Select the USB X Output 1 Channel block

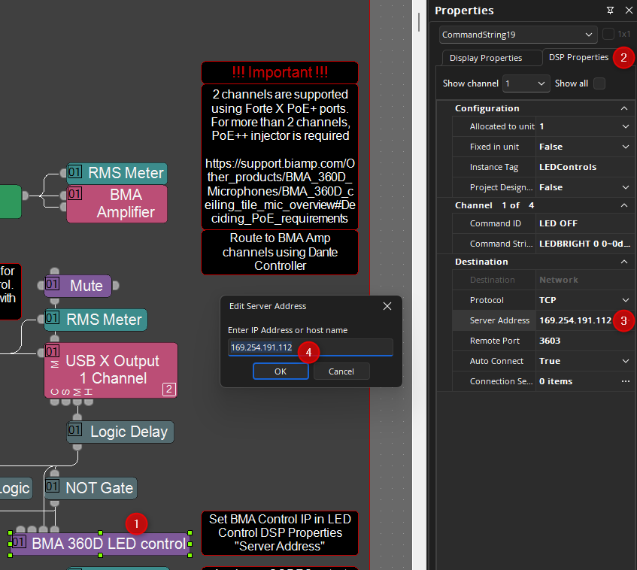pos(111,370)
